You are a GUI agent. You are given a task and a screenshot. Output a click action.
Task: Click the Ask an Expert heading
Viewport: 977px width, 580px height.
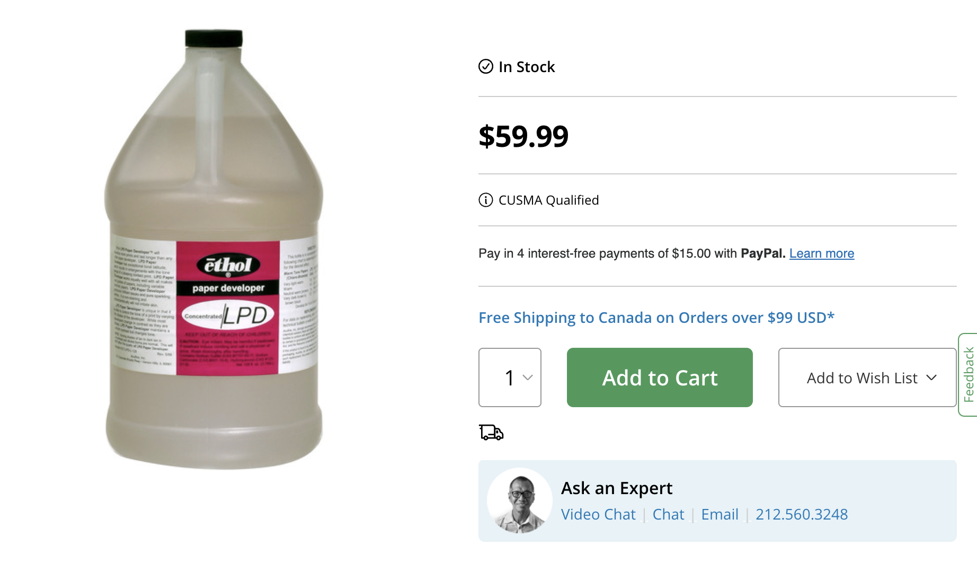(616, 488)
